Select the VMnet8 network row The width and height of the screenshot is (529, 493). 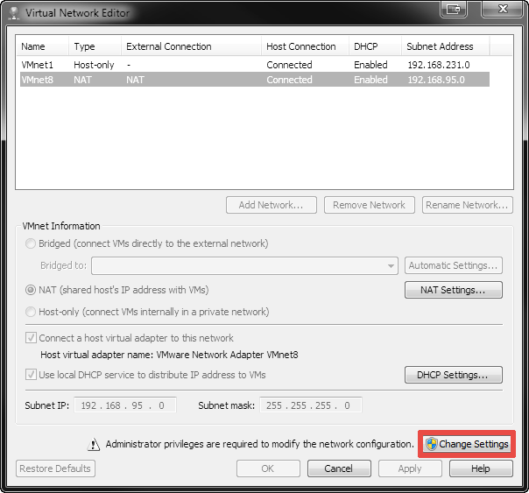tap(255, 80)
